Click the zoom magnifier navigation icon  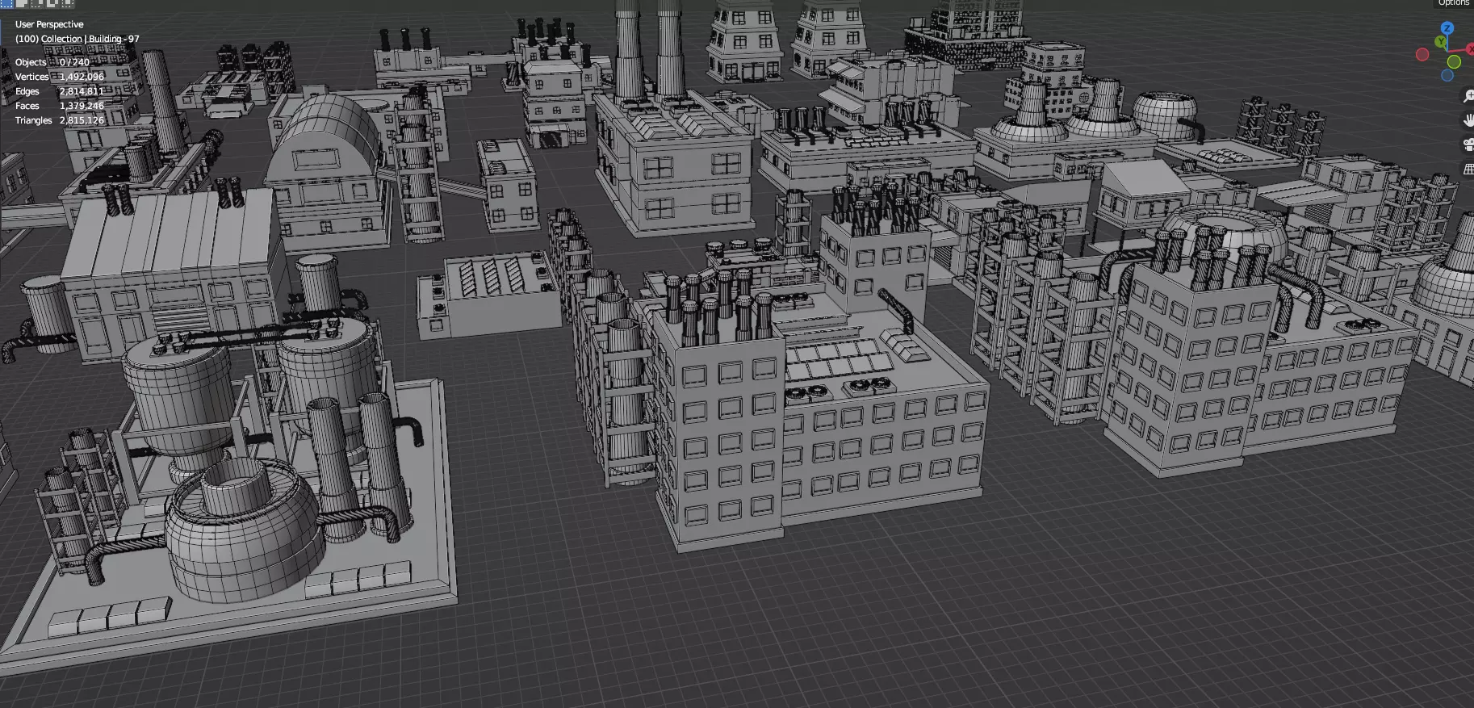point(1468,96)
